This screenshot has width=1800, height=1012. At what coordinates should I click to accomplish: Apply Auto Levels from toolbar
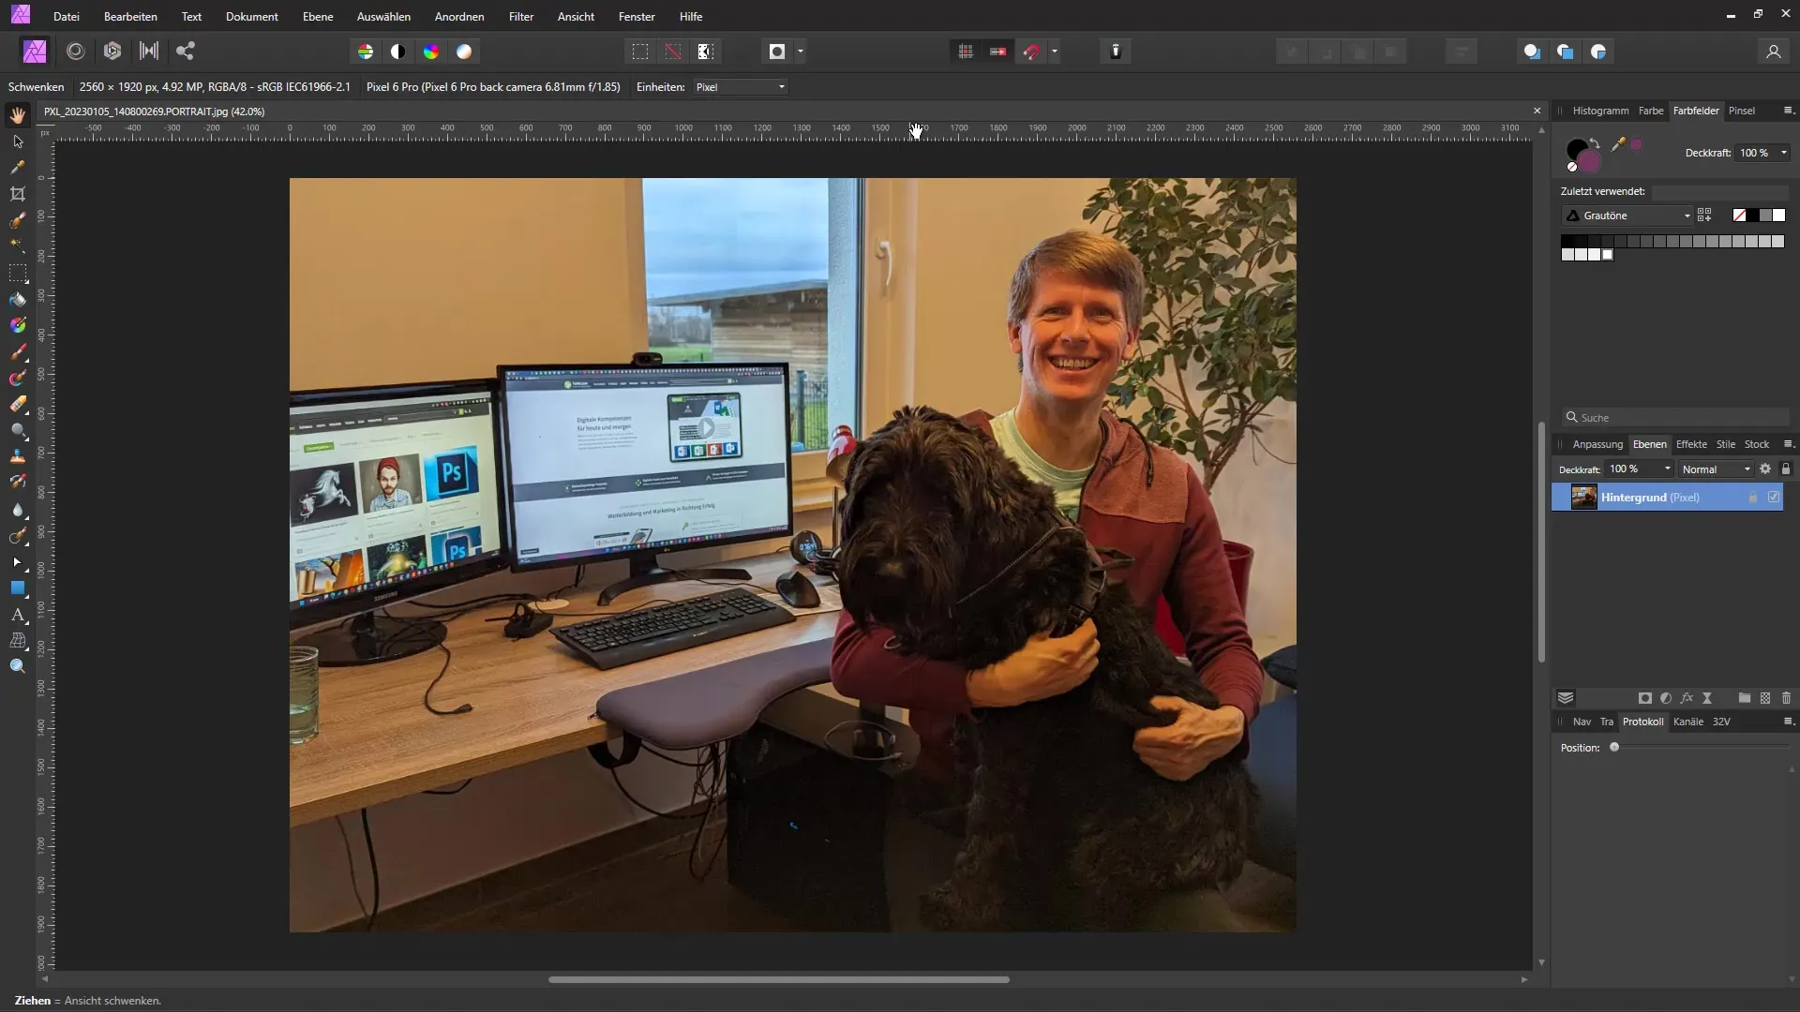point(366,52)
